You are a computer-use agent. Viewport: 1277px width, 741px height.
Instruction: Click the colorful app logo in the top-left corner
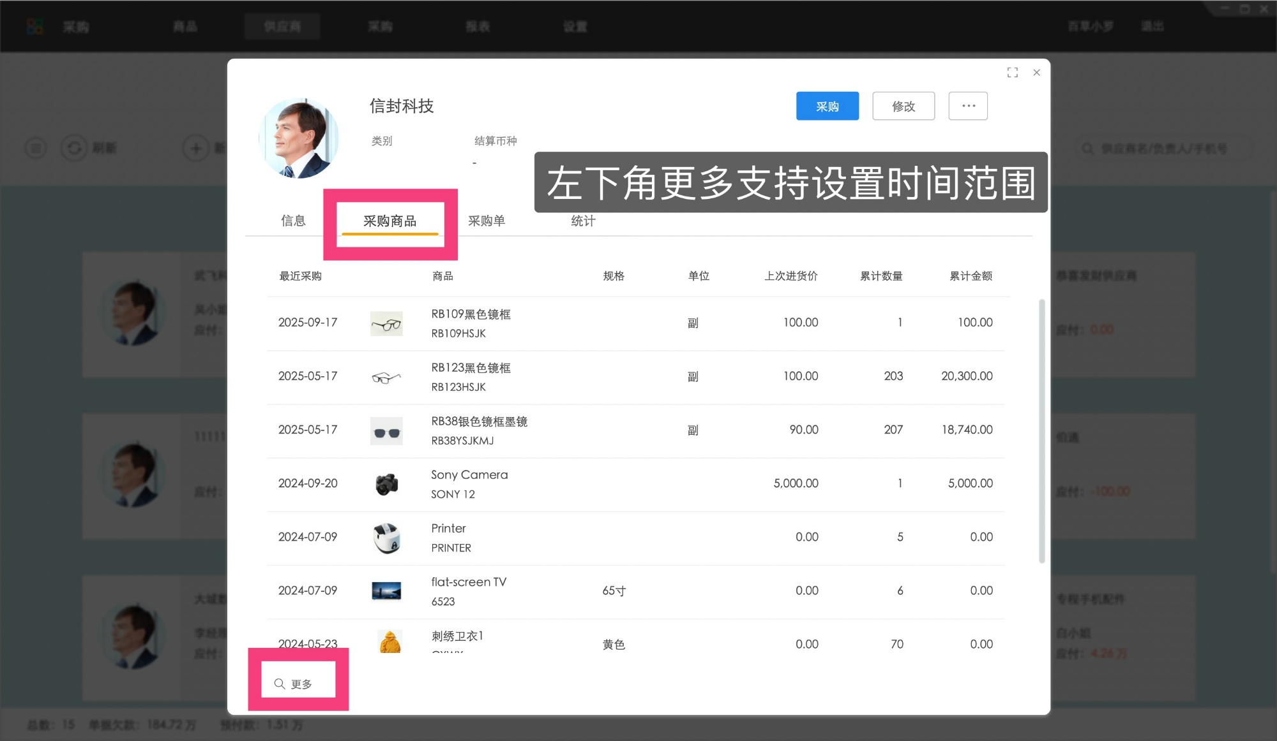34,26
